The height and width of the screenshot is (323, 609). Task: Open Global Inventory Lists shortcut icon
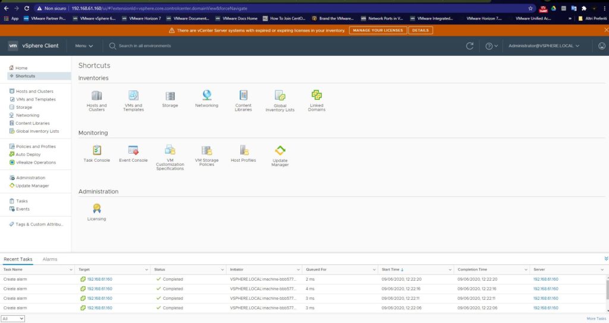[x=280, y=95]
